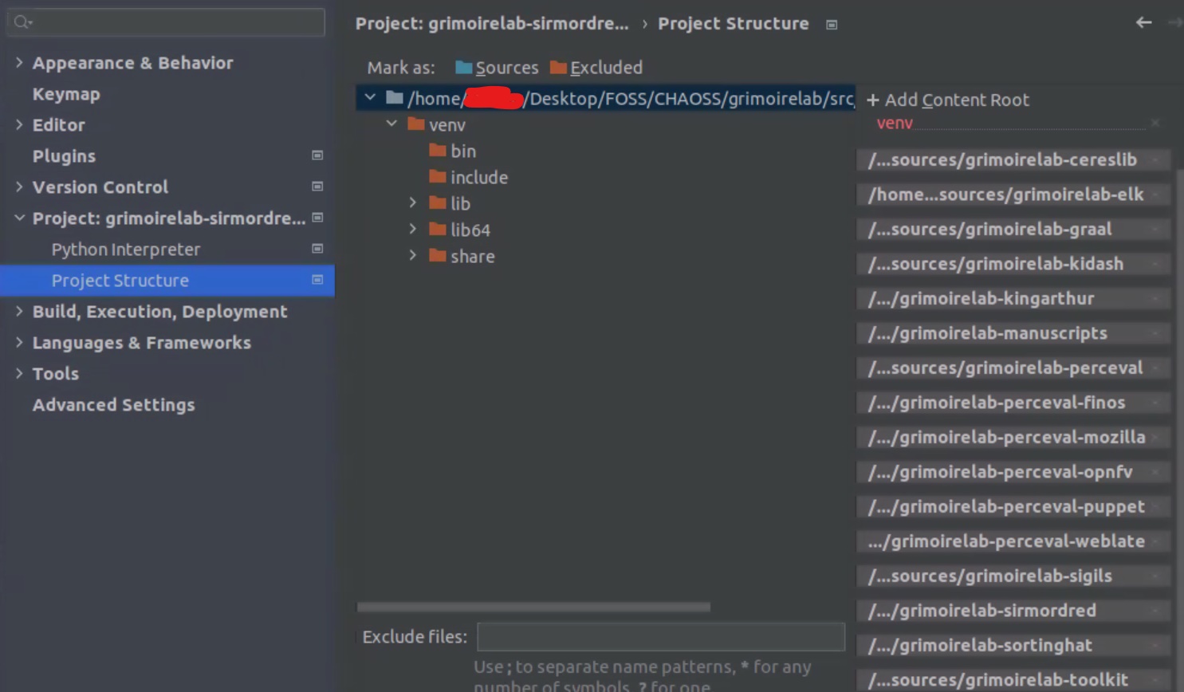Collapse Project: grimoirelab-sirmordre section
Viewport: 1184px width, 692px height.
pos(19,218)
